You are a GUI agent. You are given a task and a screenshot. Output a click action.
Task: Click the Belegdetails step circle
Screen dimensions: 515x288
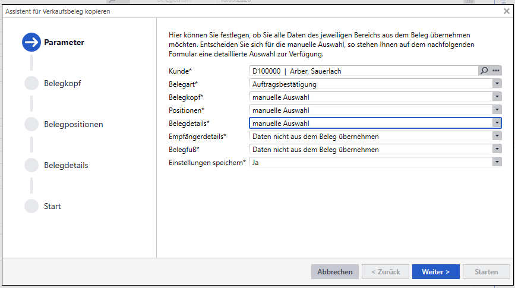click(31, 165)
